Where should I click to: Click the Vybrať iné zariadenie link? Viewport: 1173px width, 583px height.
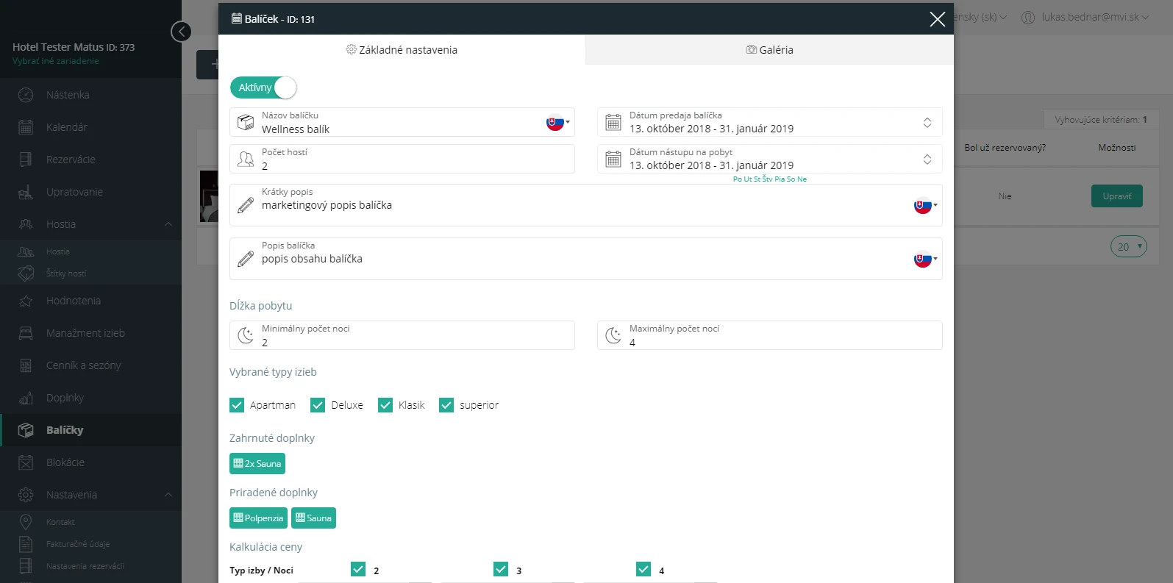pyautogui.click(x=56, y=61)
